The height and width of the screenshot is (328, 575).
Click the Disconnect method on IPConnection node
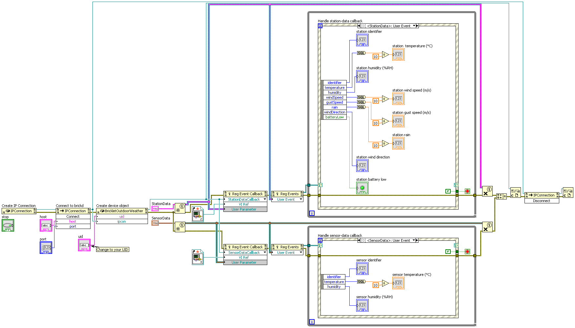click(x=541, y=201)
